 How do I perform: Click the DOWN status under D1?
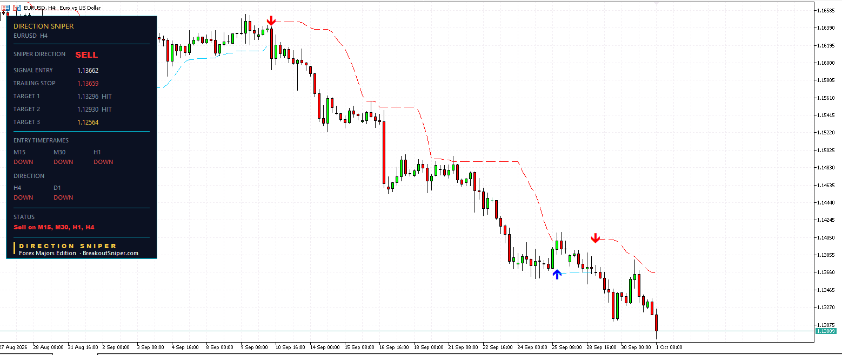click(x=63, y=197)
